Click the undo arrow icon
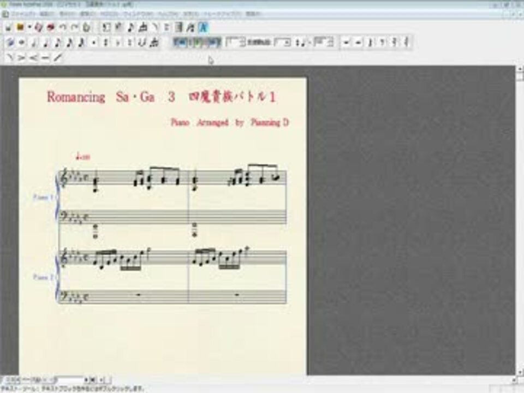The width and height of the screenshot is (524, 393). pos(62,27)
